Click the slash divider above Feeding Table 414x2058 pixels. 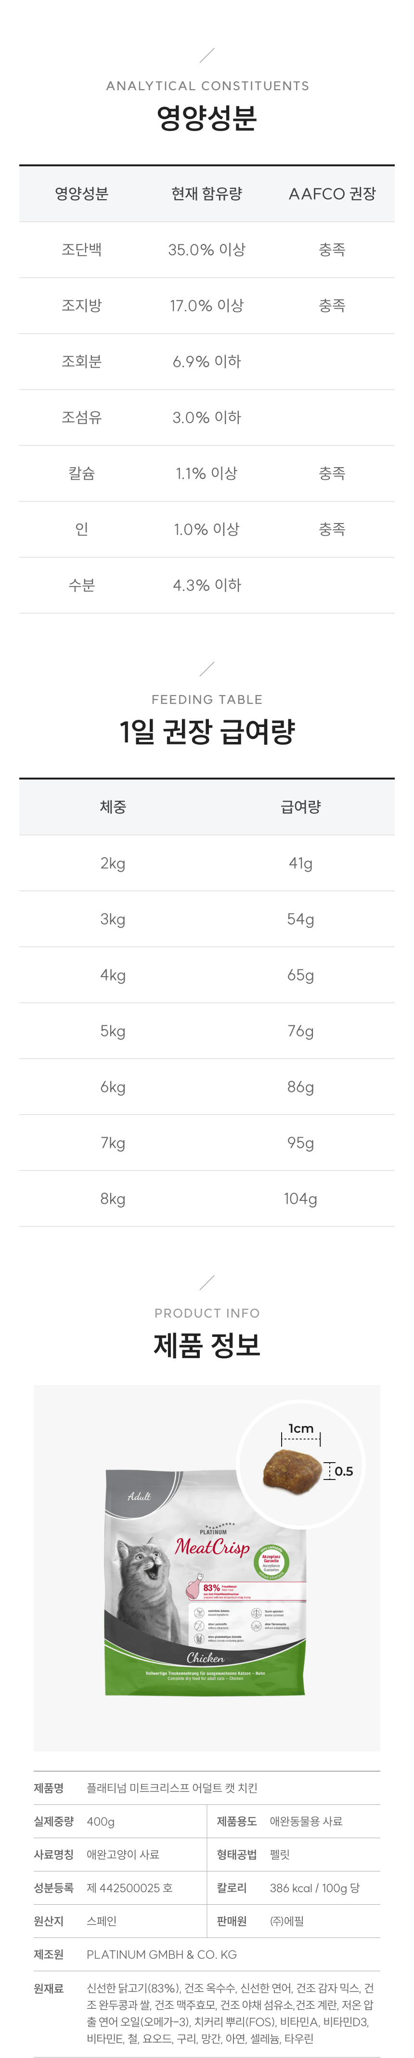pyautogui.click(x=207, y=669)
